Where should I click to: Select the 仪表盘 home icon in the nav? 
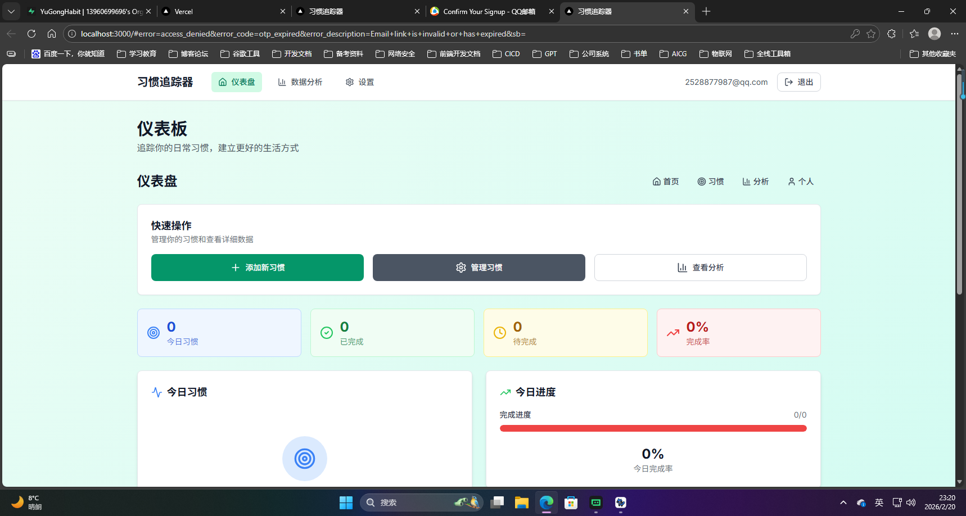(x=222, y=82)
